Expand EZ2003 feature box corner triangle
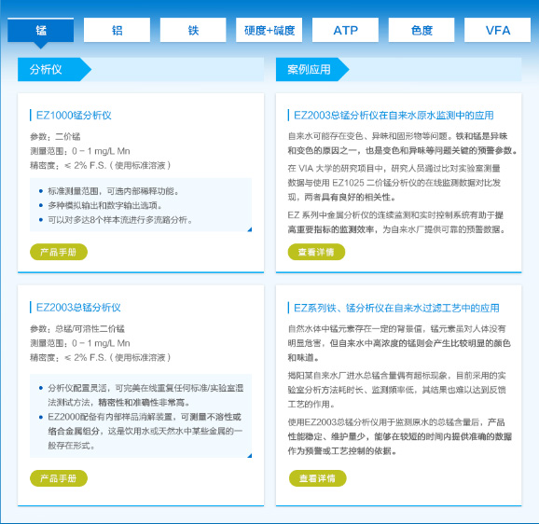539x524 pixels. coord(250,456)
